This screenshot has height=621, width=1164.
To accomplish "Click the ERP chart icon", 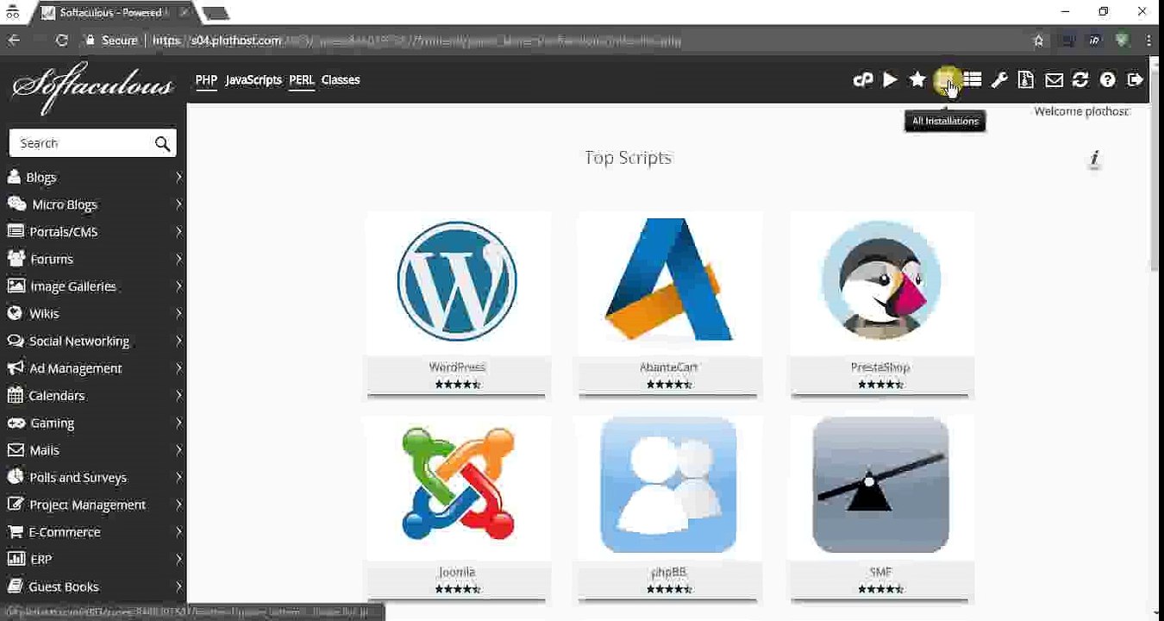I will pyautogui.click(x=15, y=559).
